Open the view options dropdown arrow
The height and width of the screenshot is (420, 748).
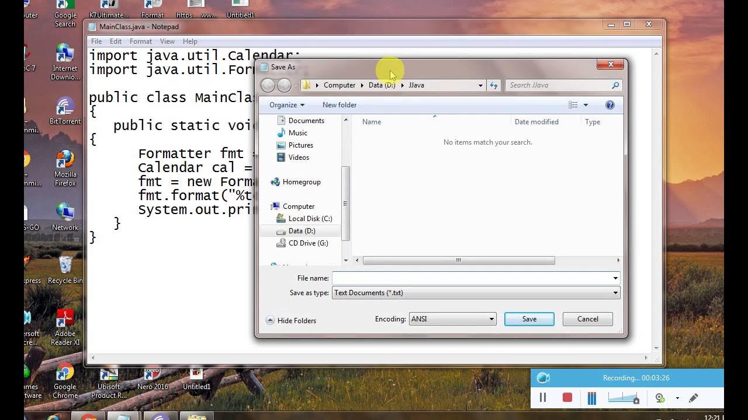coord(586,105)
